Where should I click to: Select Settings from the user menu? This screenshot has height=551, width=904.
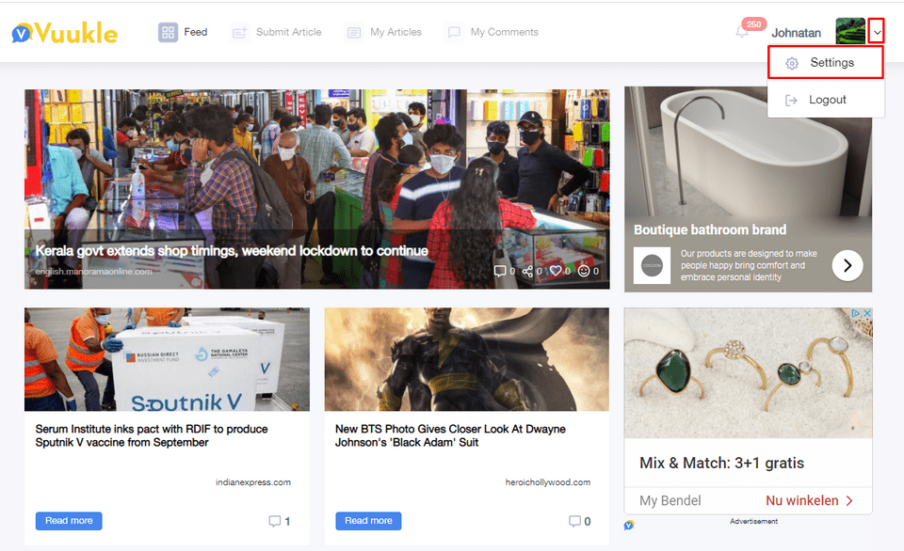(826, 63)
